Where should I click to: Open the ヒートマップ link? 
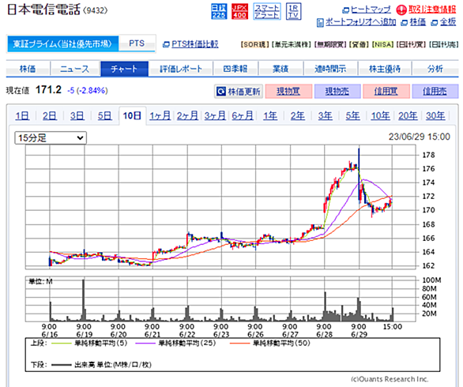tap(371, 9)
